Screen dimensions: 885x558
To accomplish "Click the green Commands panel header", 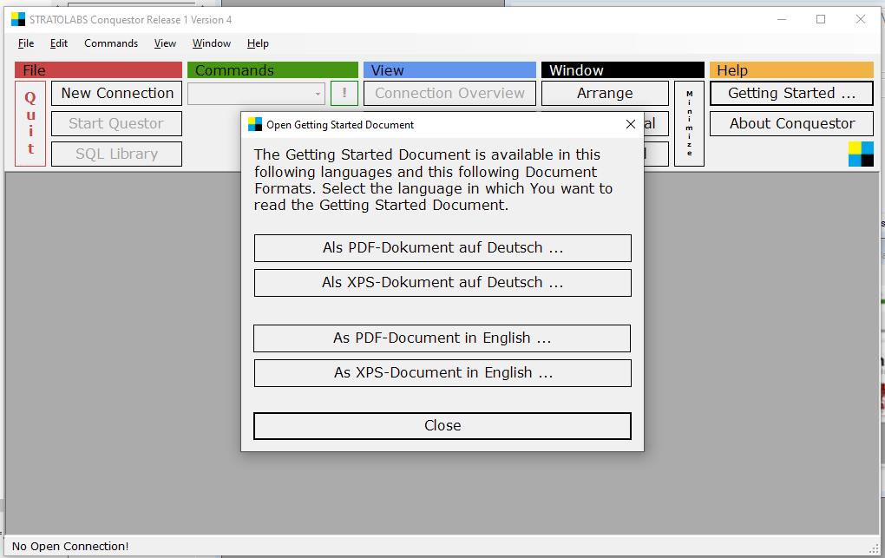I will click(272, 70).
